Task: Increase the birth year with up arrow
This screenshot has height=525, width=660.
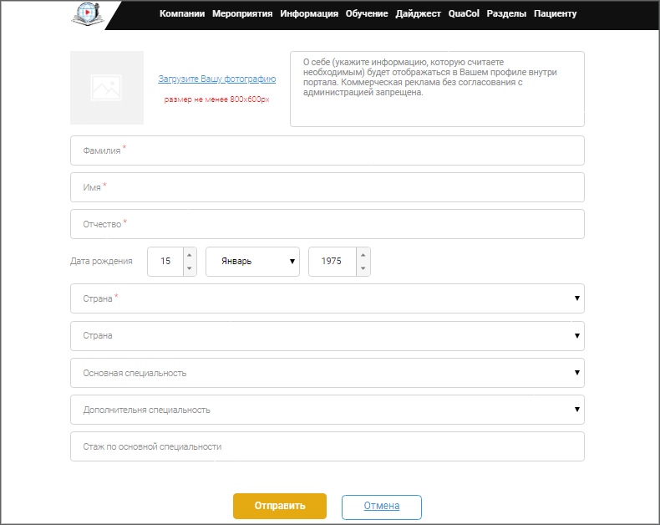Action: tap(363, 255)
